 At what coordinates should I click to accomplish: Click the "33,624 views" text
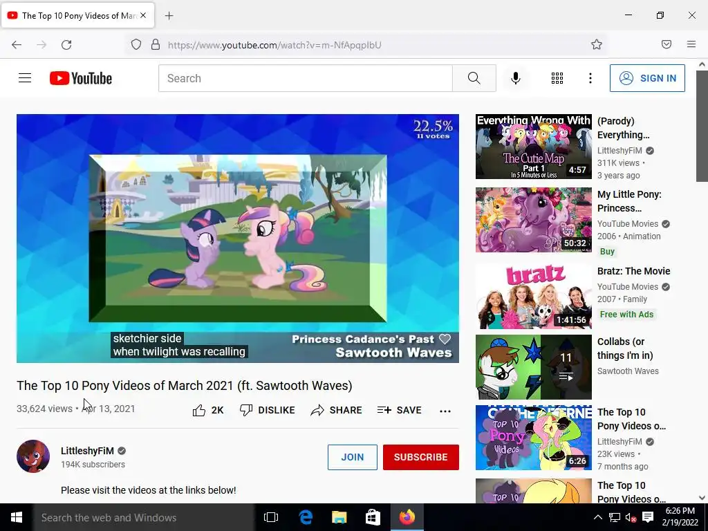click(44, 409)
